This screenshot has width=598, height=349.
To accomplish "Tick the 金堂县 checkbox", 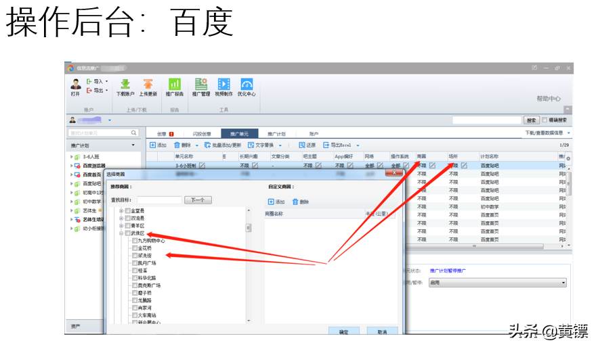I will point(128,211).
